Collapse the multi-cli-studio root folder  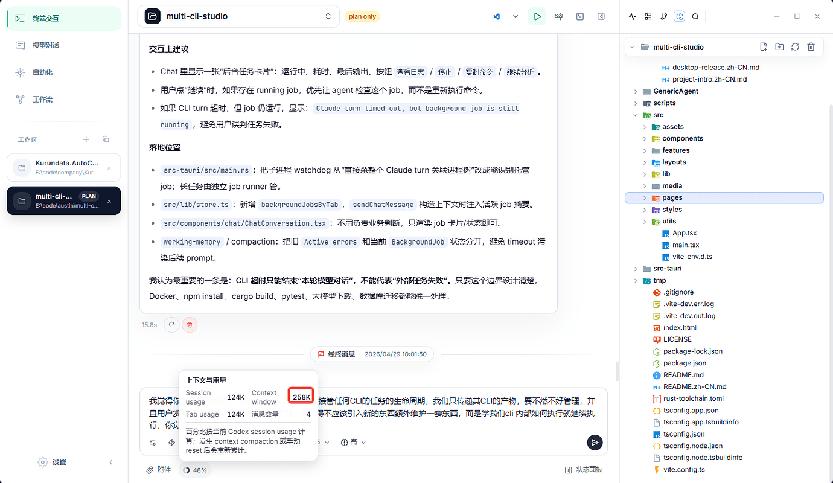[x=632, y=47]
